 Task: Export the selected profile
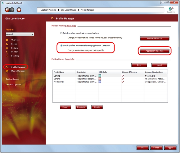pos(65,107)
